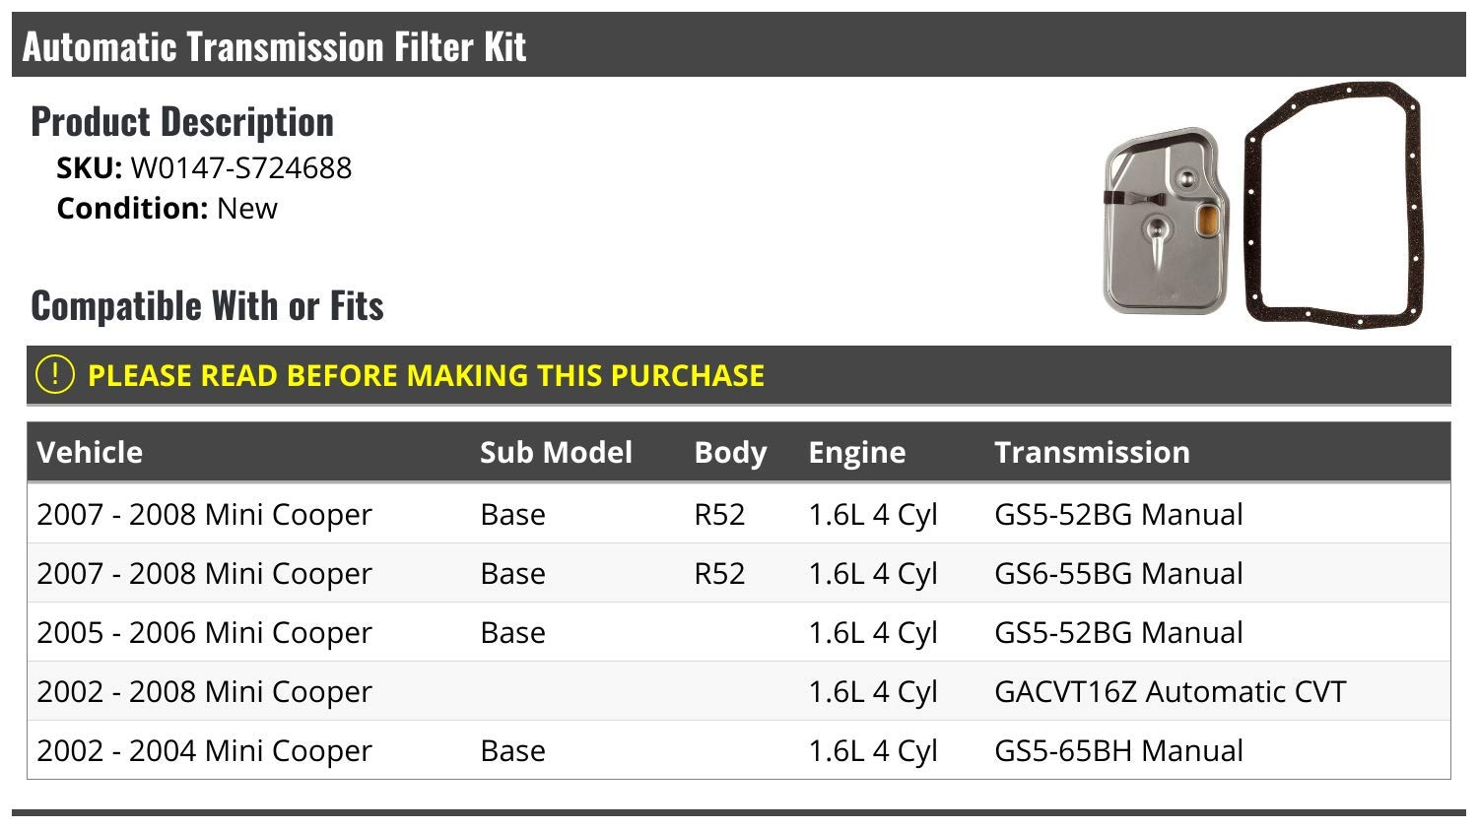This screenshot has height=828, width=1478.
Task: Click the transmission filter product image
Action: click(x=1166, y=222)
